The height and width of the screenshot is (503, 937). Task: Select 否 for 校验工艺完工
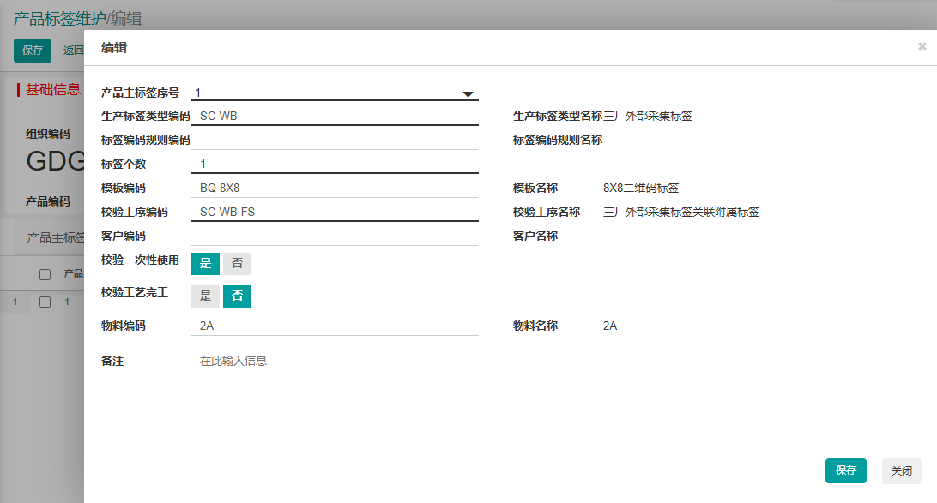pos(237,296)
